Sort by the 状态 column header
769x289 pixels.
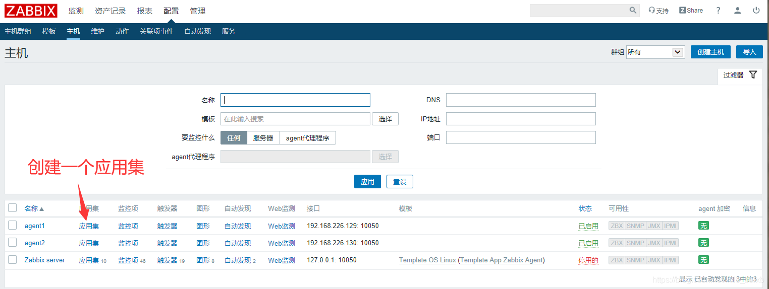[x=585, y=208]
